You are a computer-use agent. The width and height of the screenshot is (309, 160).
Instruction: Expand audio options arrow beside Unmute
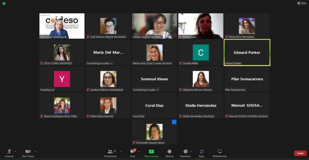pos(16,151)
